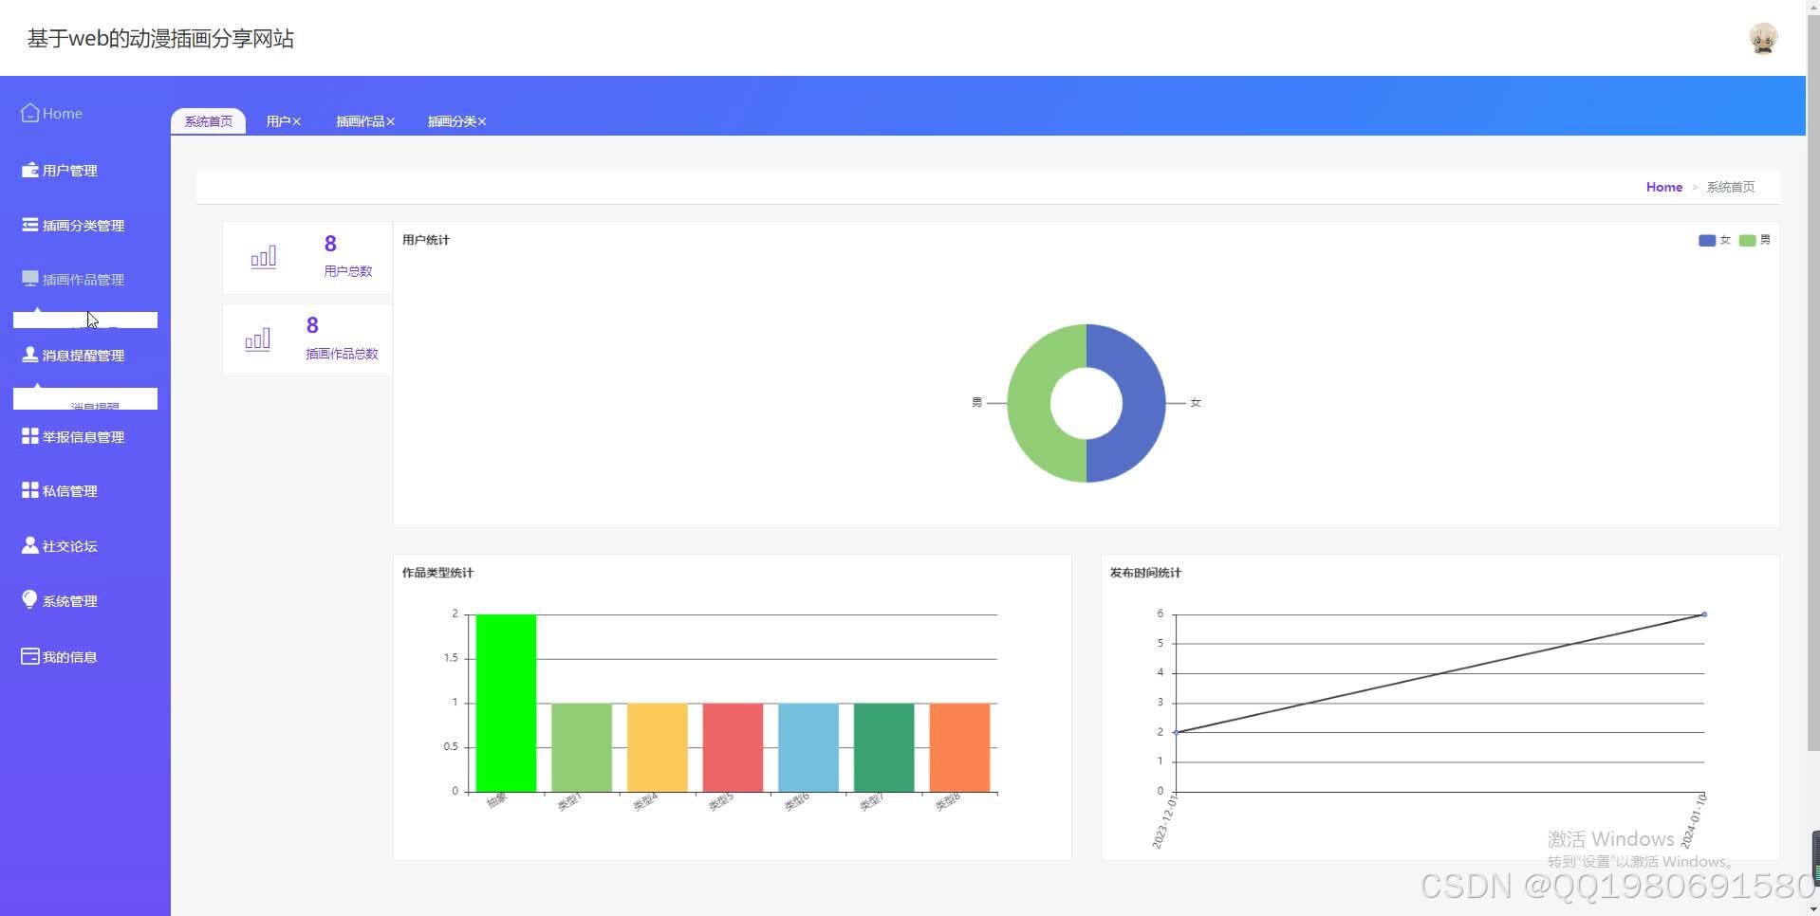Image resolution: width=1820 pixels, height=916 pixels.
Task: Toggle the 男 legend in 用户统计
Action: [x=1755, y=240]
